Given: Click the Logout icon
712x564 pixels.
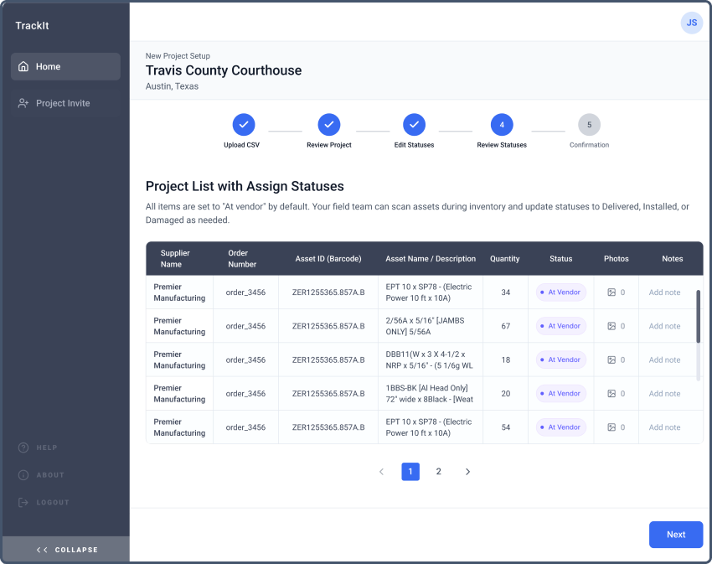Looking at the screenshot, I should [x=23, y=503].
